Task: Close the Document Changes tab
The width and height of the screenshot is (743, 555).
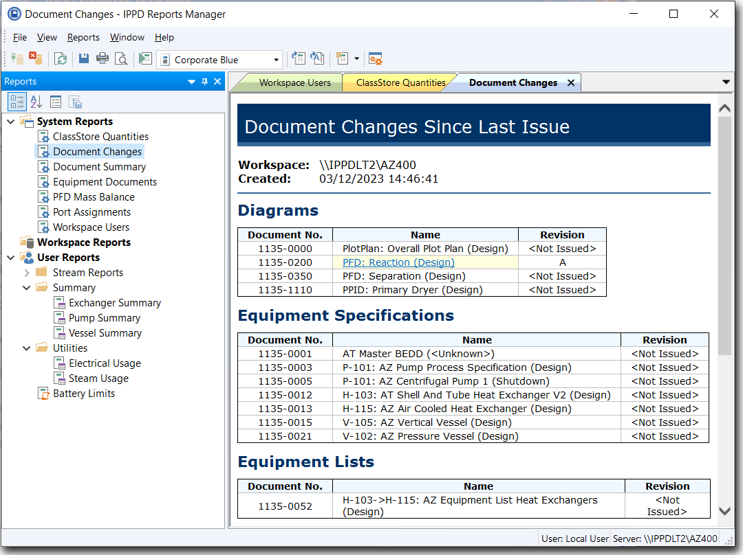Action: click(570, 82)
